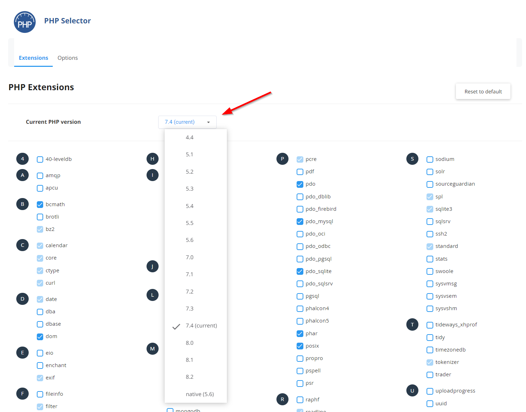Disable the bcmath extension
The width and height of the screenshot is (526, 412).
click(40, 205)
